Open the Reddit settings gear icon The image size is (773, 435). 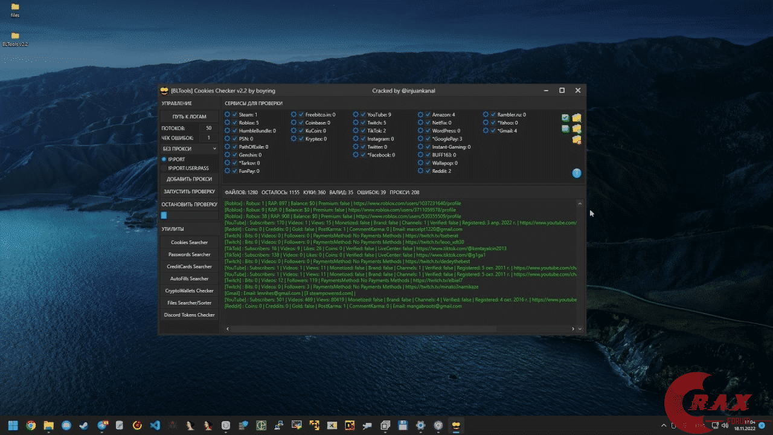tap(421, 172)
